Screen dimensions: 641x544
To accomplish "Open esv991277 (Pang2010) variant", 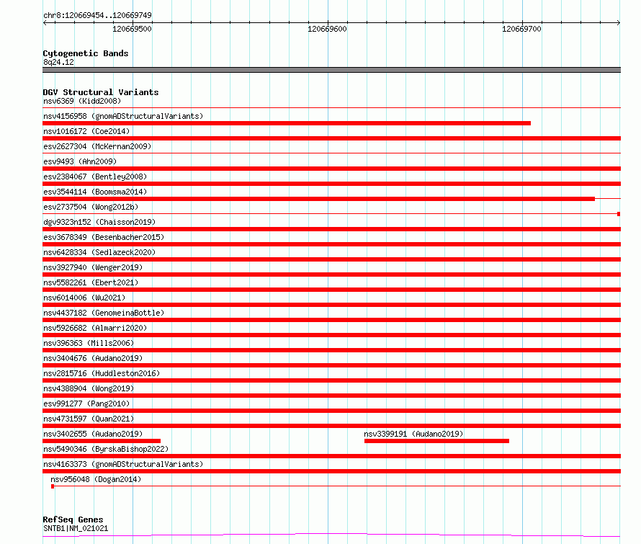I will (86, 403).
